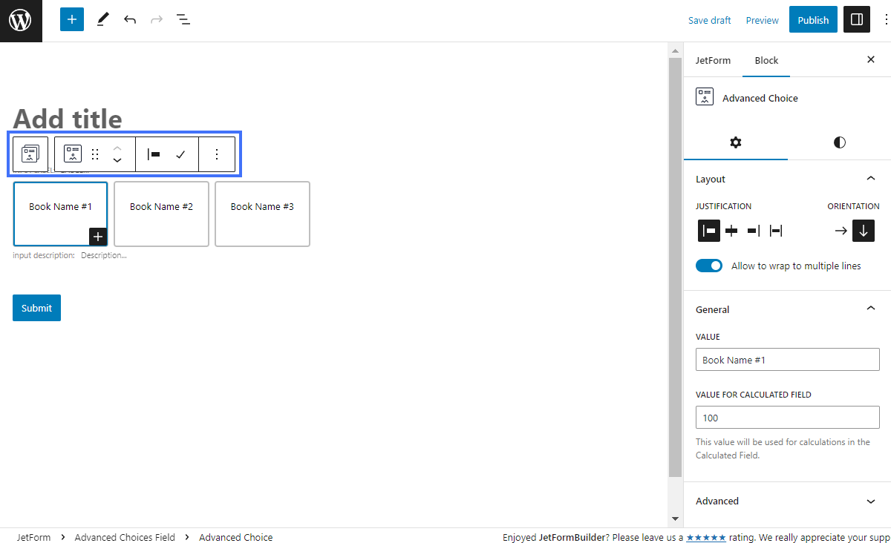The width and height of the screenshot is (891, 543).
Task: Open the five-star rating link
Action: click(707, 537)
